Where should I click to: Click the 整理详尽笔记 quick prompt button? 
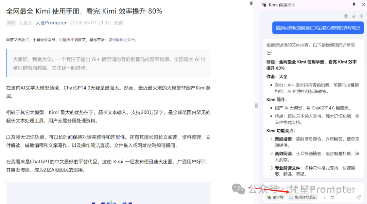click(303, 197)
